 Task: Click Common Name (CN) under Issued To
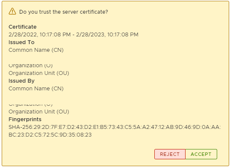click(36, 50)
